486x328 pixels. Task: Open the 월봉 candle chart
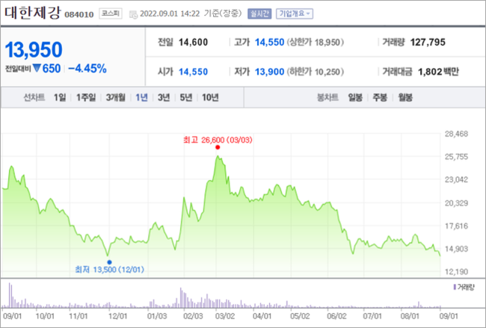click(x=405, y=98)
